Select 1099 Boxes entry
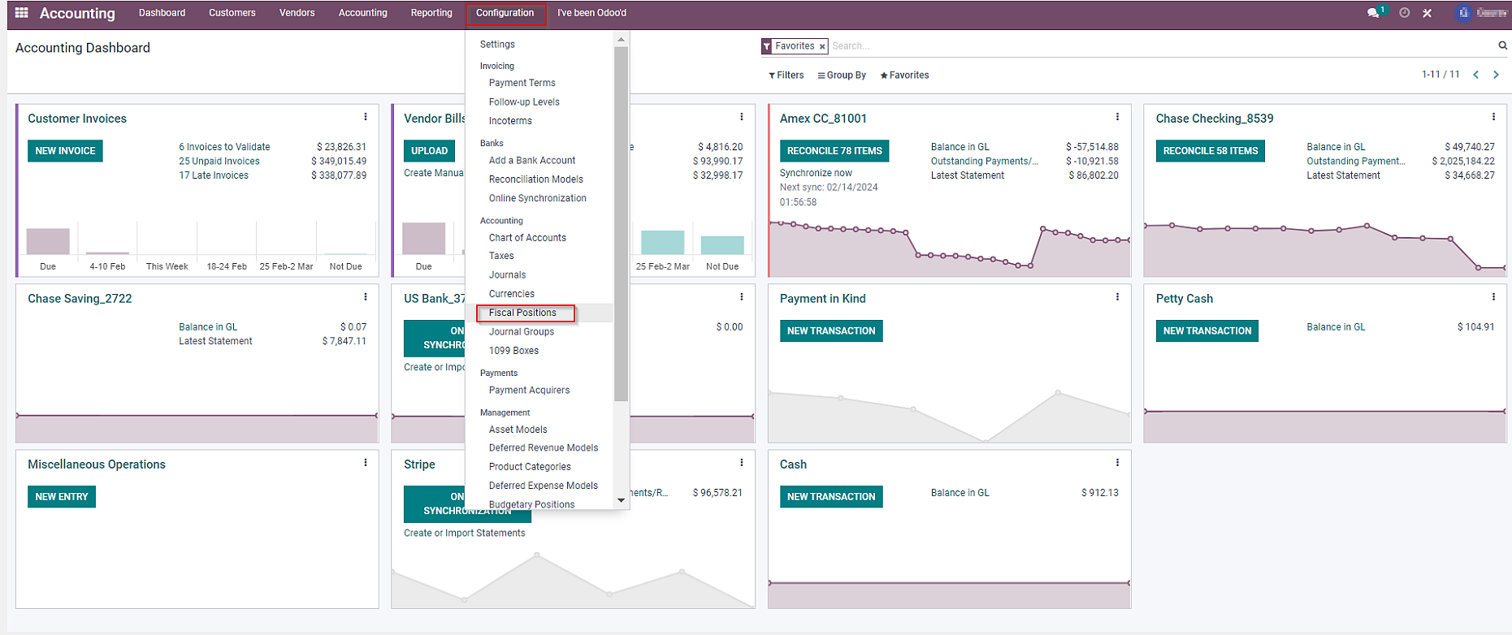 click(513, 351)
